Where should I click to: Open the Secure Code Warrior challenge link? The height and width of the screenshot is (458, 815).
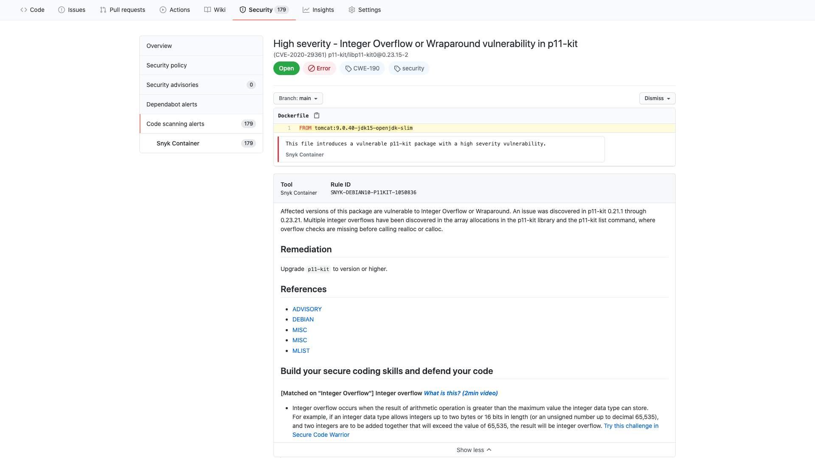[321, 434]
